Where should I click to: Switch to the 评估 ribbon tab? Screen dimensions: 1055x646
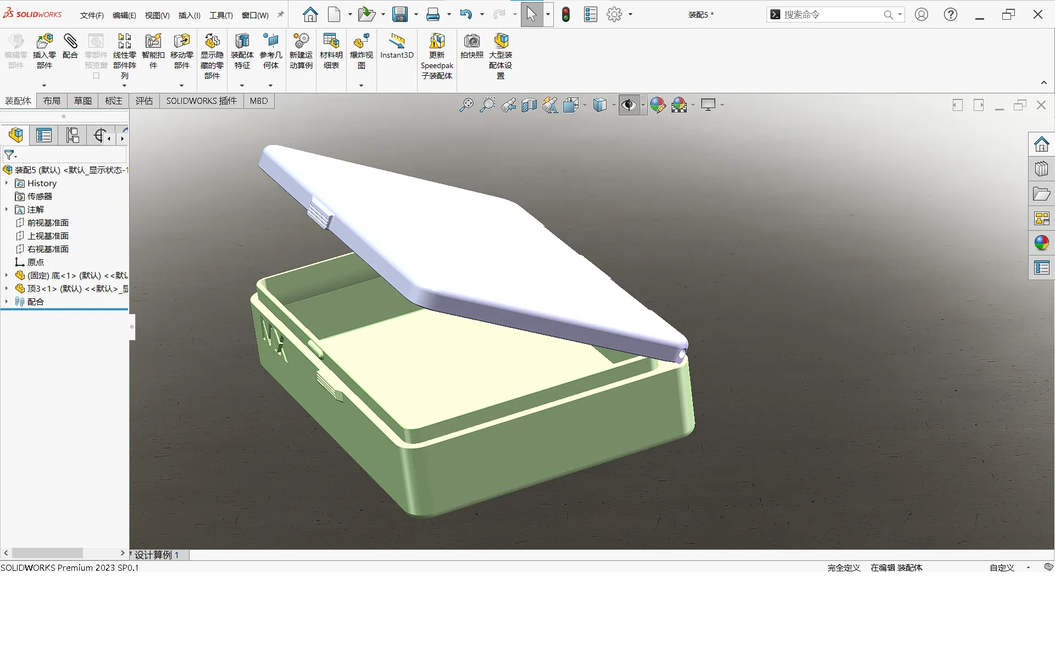[x=144, y=101]
